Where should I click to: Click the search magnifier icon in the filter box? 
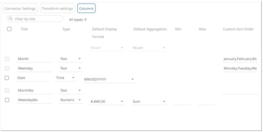[x=11, y=19]
